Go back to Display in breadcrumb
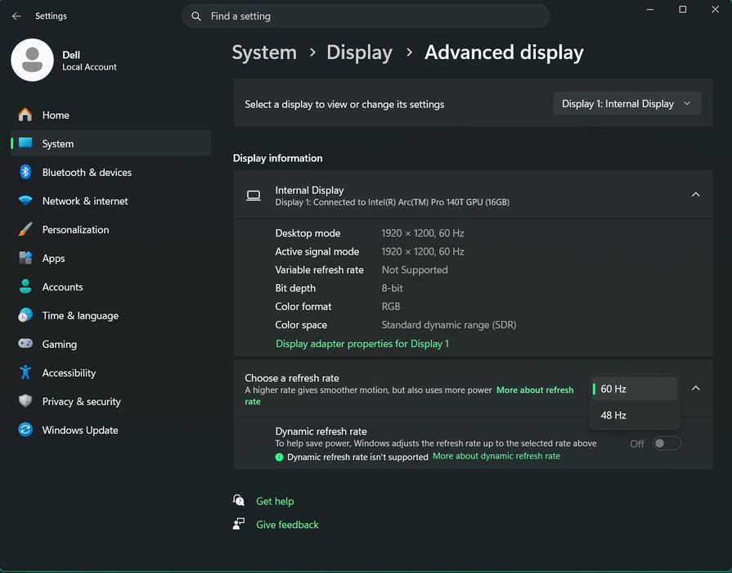732x573 pixels. pos(360,52)
